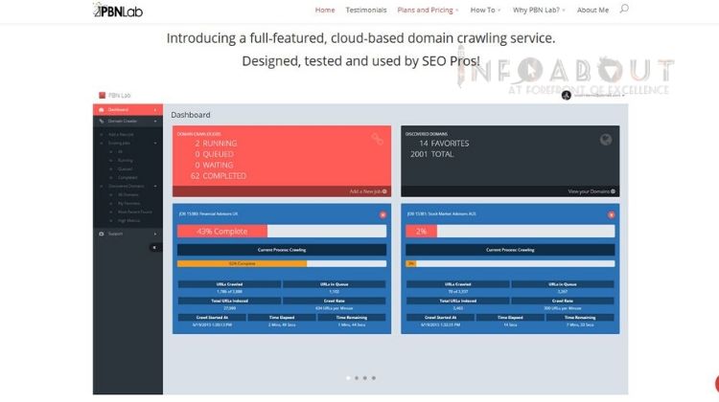Select the fourth carousel dot
Screen dimensions: 719x402
[x=374, y=378]
